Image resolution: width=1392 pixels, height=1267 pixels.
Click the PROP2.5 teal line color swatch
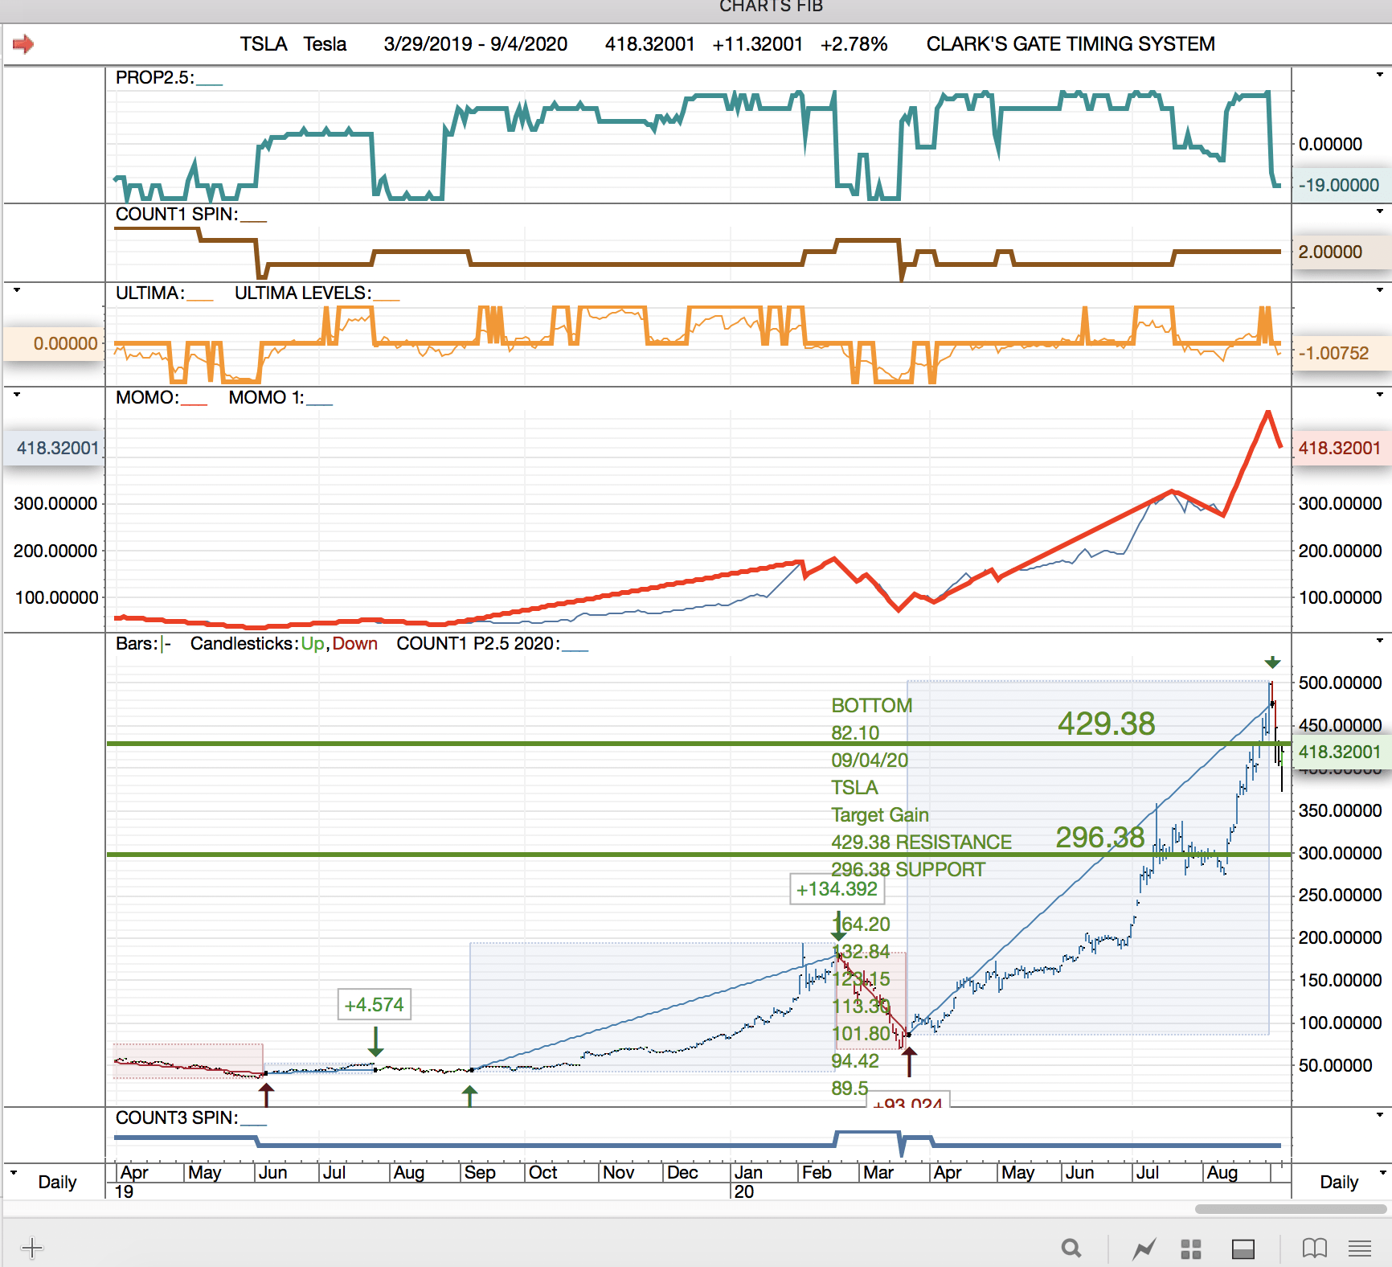(209, 84)
